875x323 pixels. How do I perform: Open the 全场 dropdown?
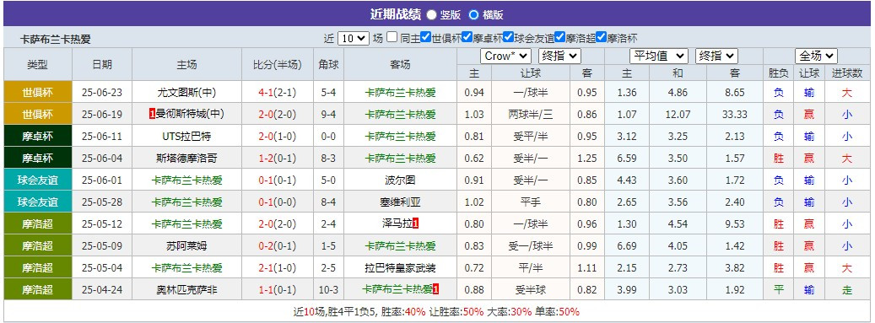click(x=817, y=56)
